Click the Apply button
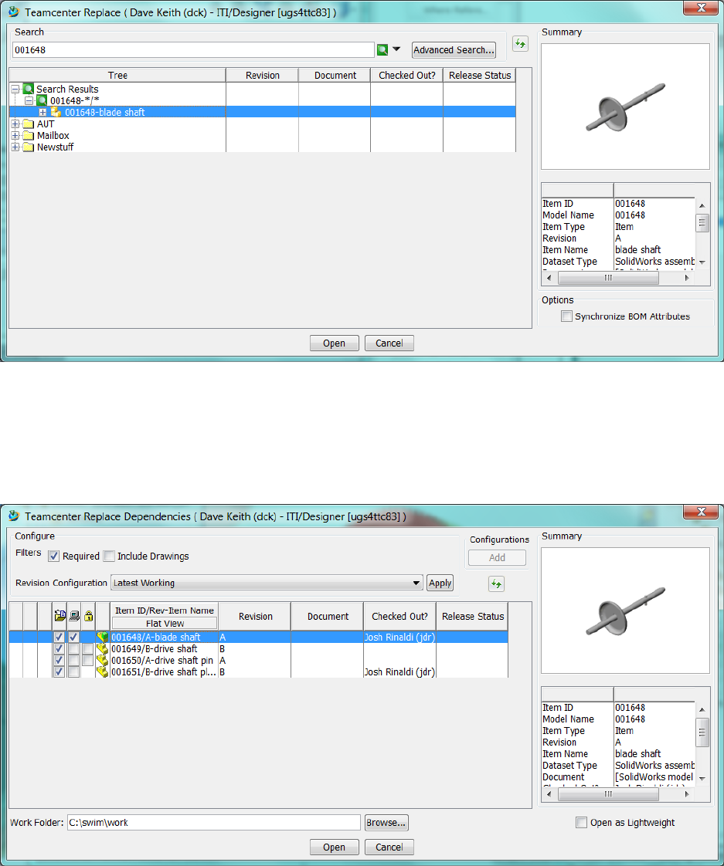The image size is (724, 866). click(440, 583)
